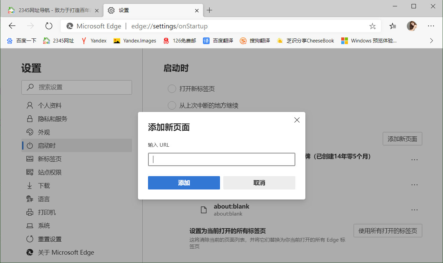Click the favorites star in the address bar
The height and width of the screenshot is (263, 443).
point(373,26)
